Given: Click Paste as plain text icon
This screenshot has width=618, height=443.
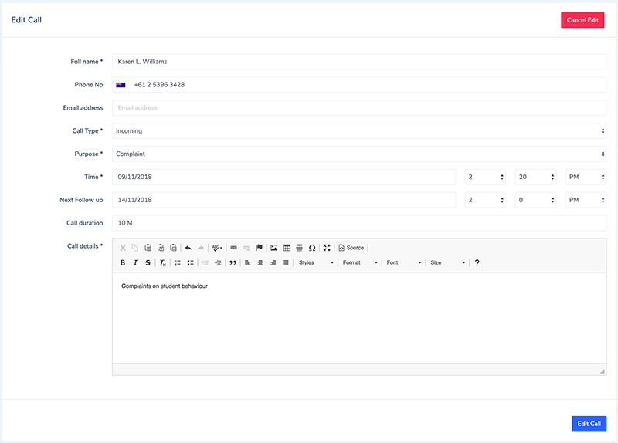Looking at the screenshot, I should pyautogui.click(x=161, y=248).
